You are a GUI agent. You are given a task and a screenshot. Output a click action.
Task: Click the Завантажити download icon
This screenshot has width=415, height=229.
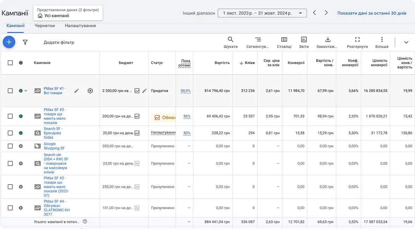[x=327, y=42]
